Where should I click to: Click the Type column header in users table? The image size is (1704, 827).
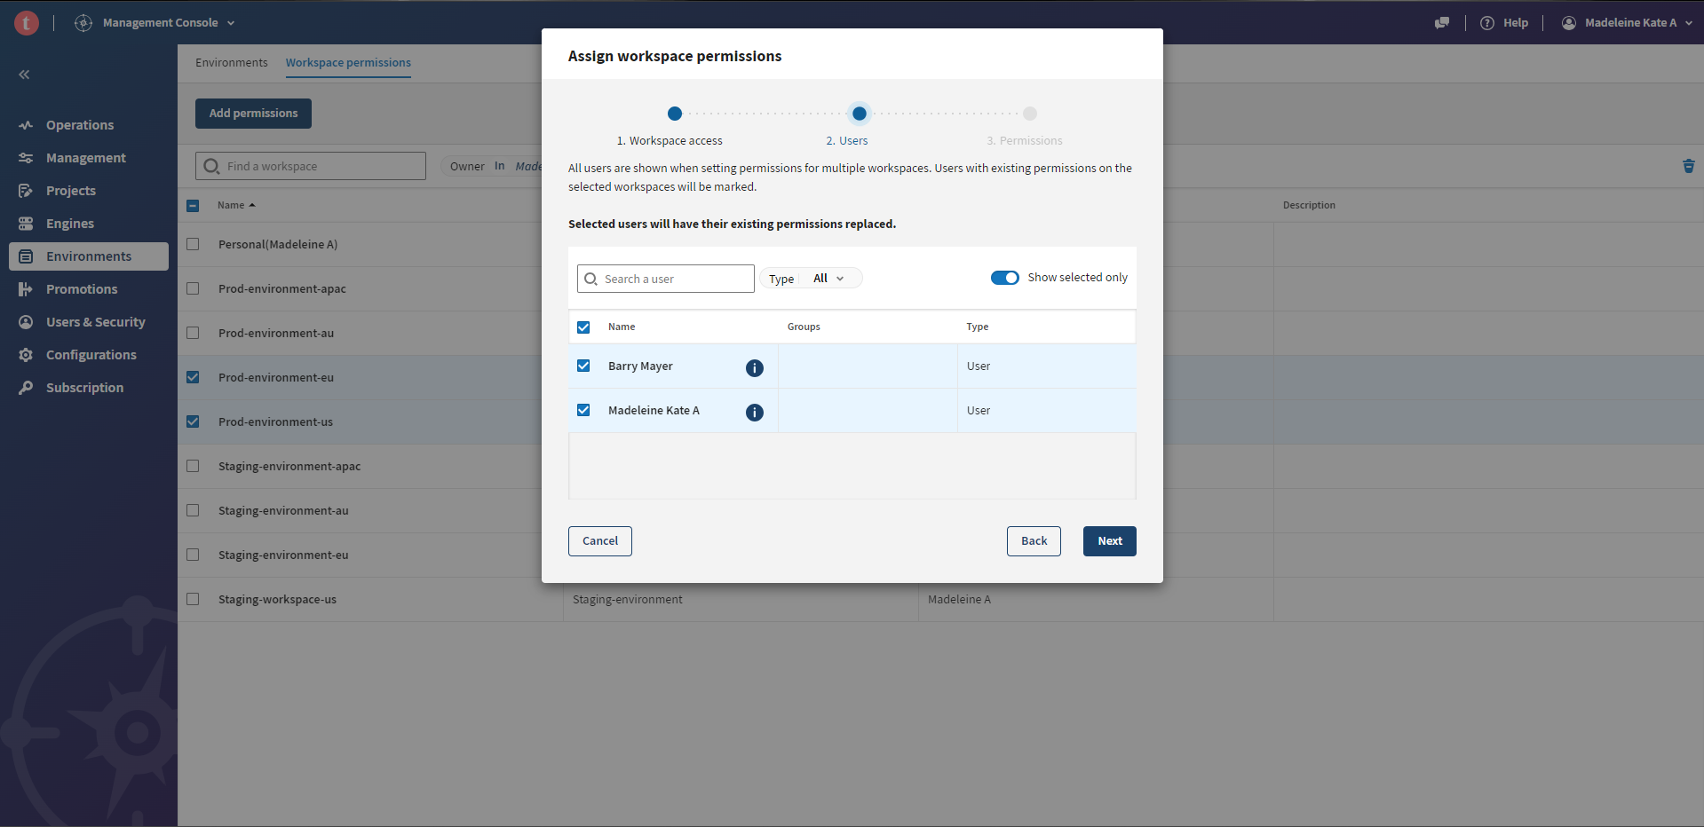[978, 327]
